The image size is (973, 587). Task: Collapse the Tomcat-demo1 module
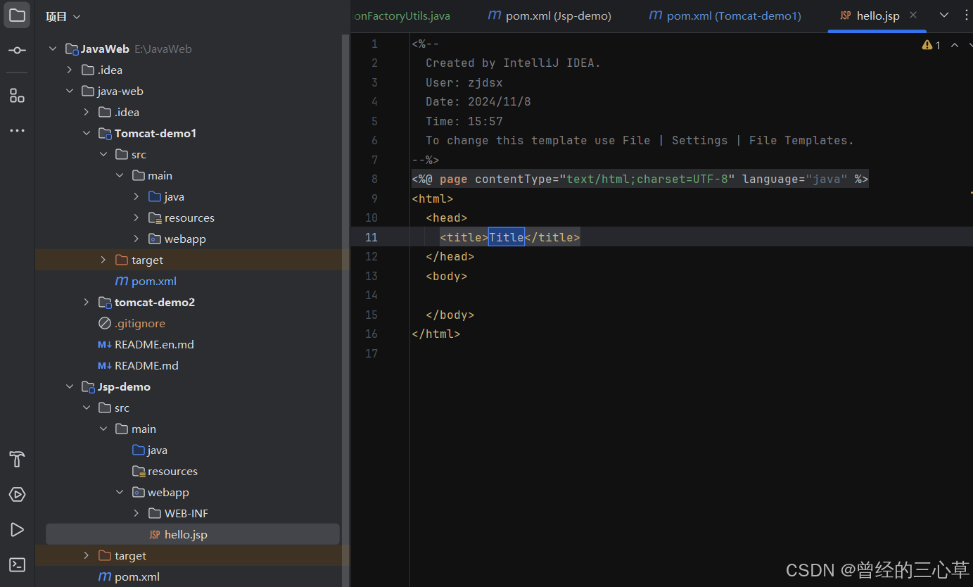tap(87, 133)
